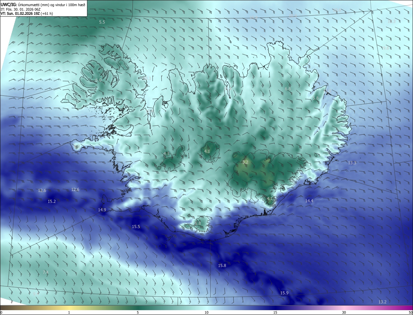The height and width of the screenshot is (315, 413).
Task: Click the Westfjords value label '6.0'
Action: [98, 80]
